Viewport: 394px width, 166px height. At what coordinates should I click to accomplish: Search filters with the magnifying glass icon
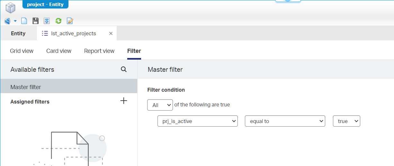coord(124,69)
